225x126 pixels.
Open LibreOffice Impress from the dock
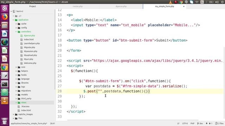click(5, 59)
